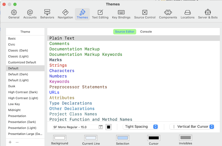Image resolution: width=222 pixels, height=146 pixels.
Task: Switch to Behaviors settings
Action: 47,14
